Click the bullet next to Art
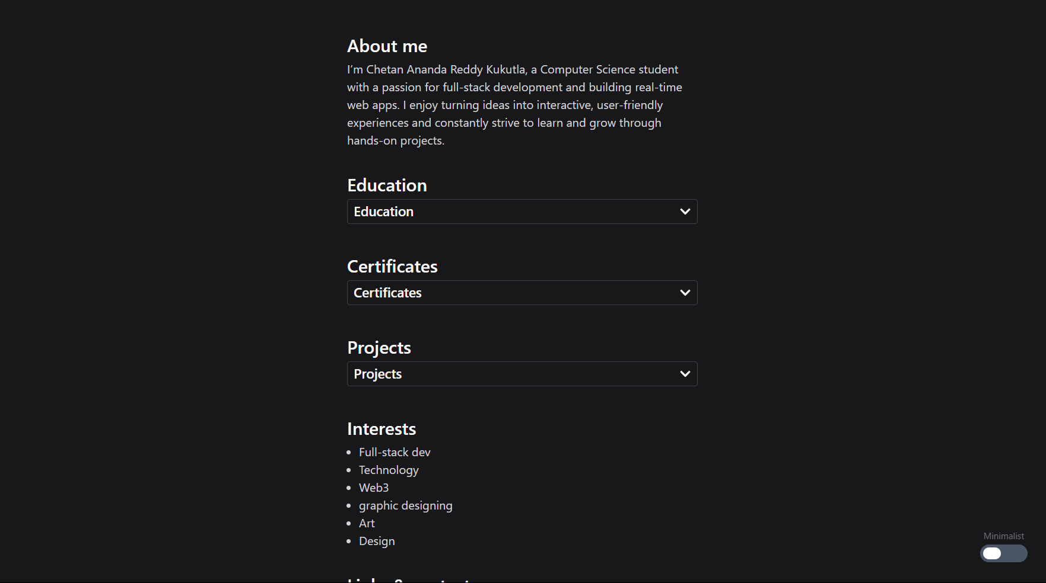The width and height of the screenshot is (1046, 583). 350,523
